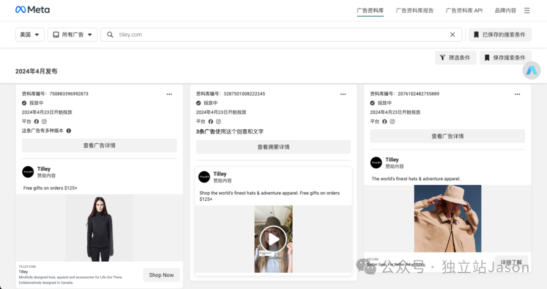Click the round blue A extension icon
Viewport: 547px width, 289px height.
(x=531, y=70)
